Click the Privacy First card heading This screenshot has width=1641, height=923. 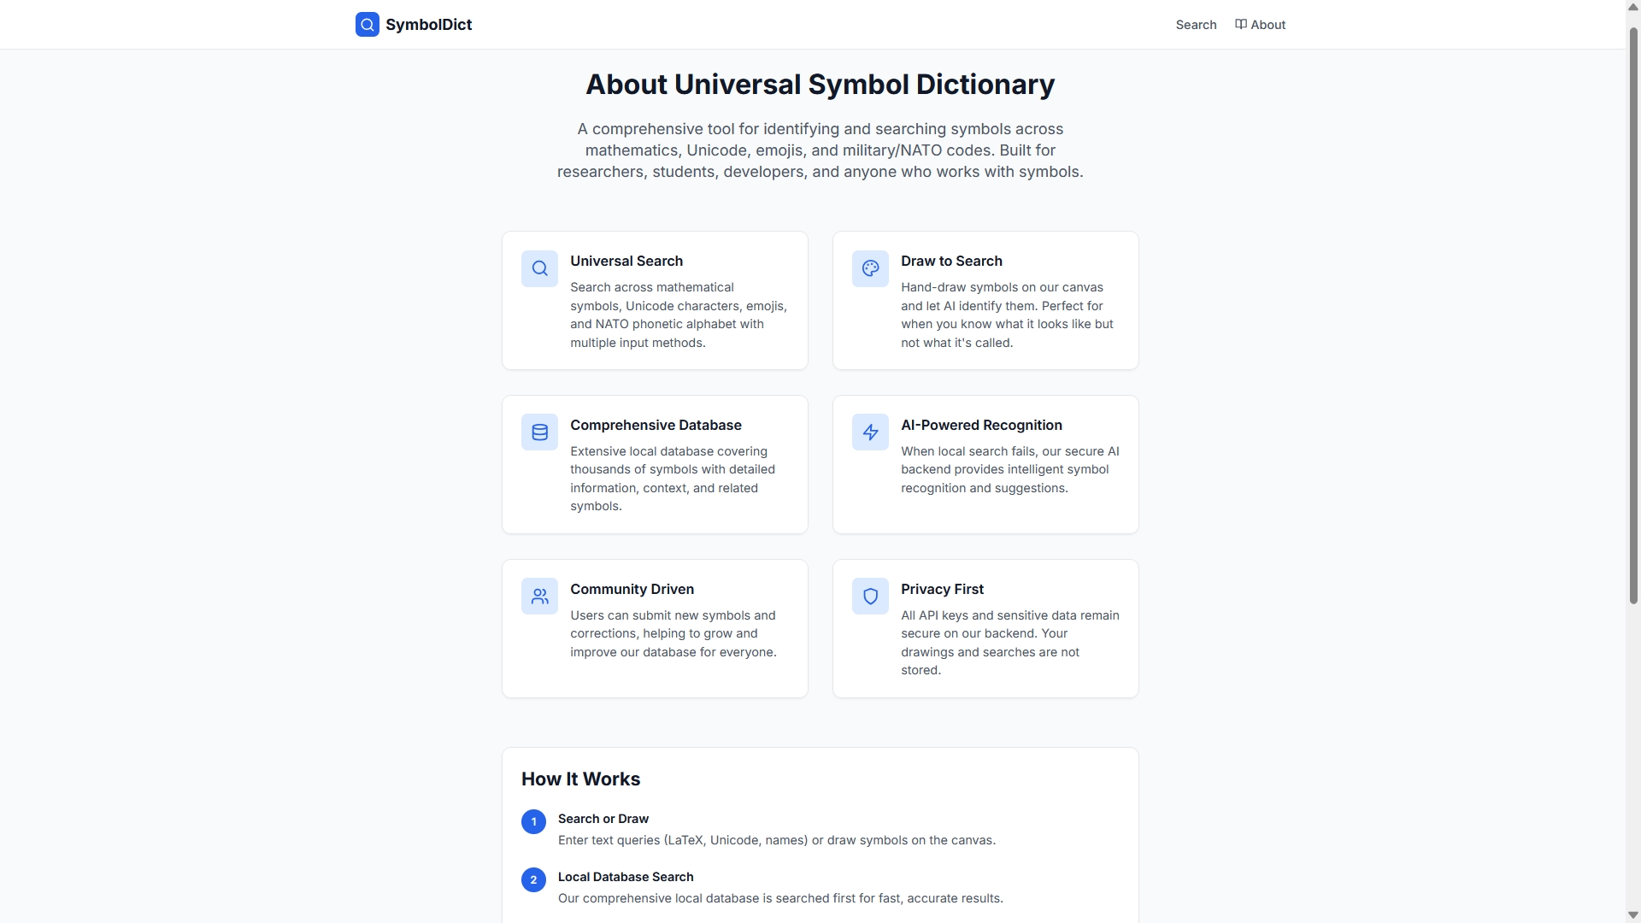942,589
